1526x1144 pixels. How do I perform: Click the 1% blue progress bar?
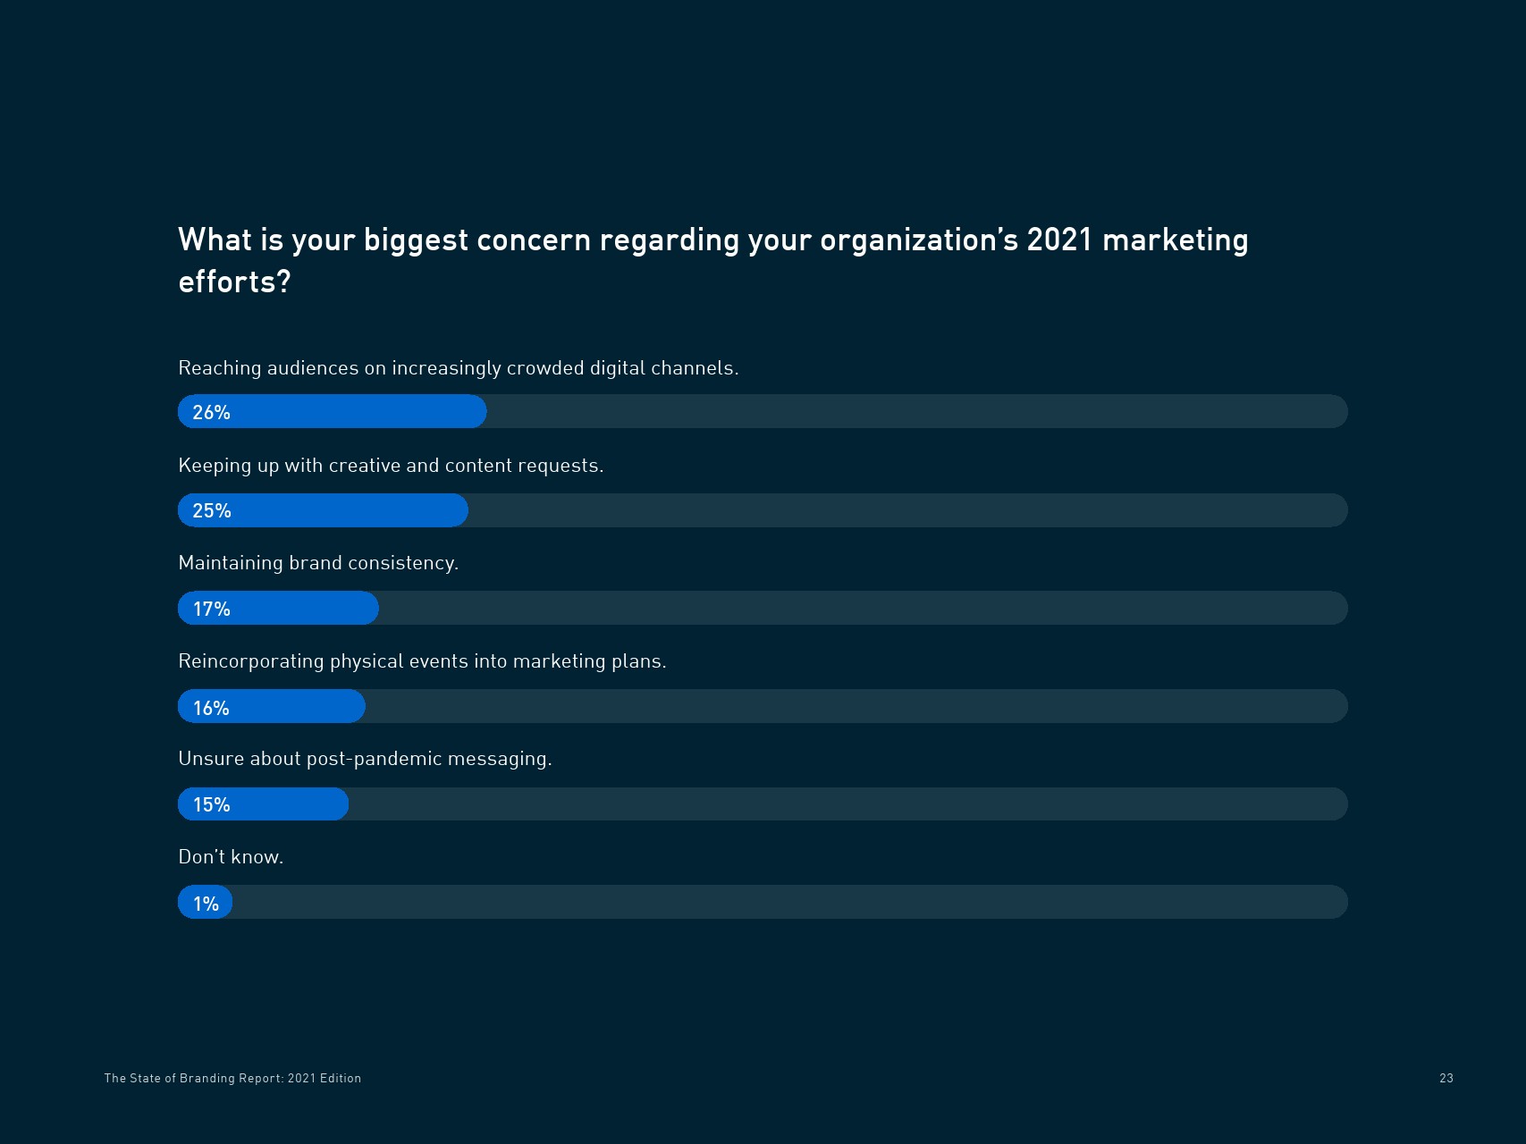pyautogui.click(x=206, y=903)
